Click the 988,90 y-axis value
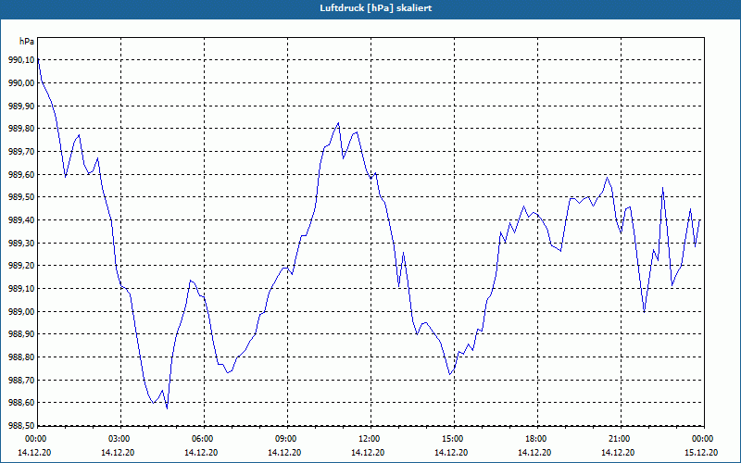Screen dimensions: 741x463 (21, 334)
